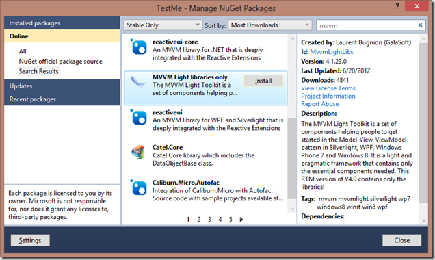Open Recent packages section
Screen dimensions: 435x260
pyautogui.click(x=62, y=99)
